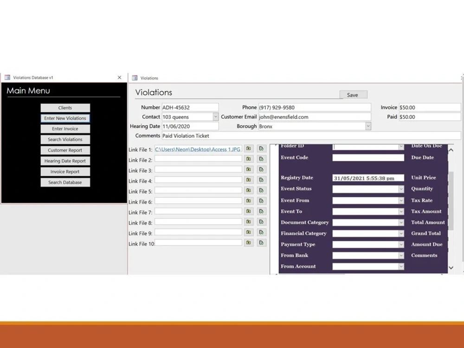Open the Customer Report menu button
The height and width of the screenshot is (348, 464).
tap(65, 150)
